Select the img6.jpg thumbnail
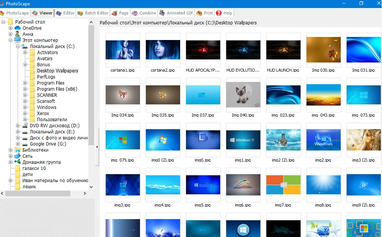 [x=243, y=184]
